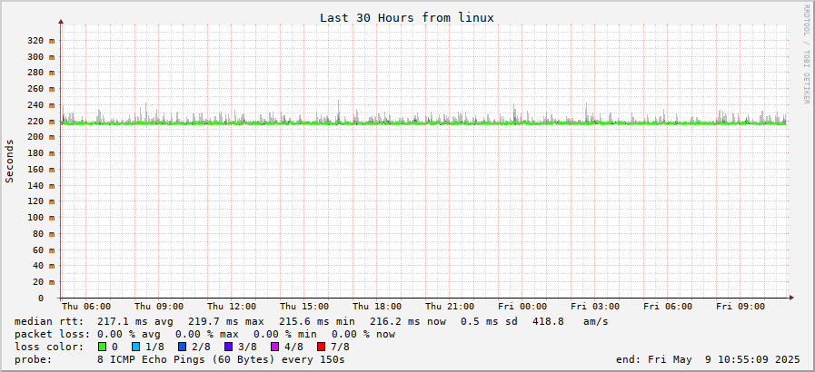Viewport: 815px width, 372px height.
Task: Click the 'Fri 06:00' time label
Action: [669, 307]
